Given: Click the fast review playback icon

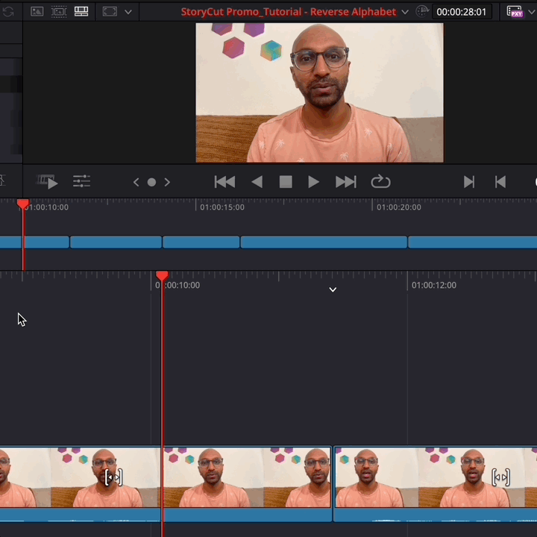Looking at the screenshot, I should [x=48, y=182].
